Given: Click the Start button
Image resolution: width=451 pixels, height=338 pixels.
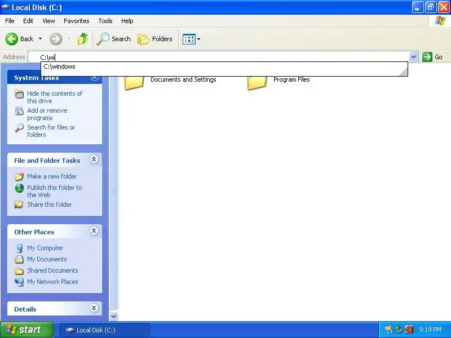Looking at the screenshot, I should tap(27, 330).
